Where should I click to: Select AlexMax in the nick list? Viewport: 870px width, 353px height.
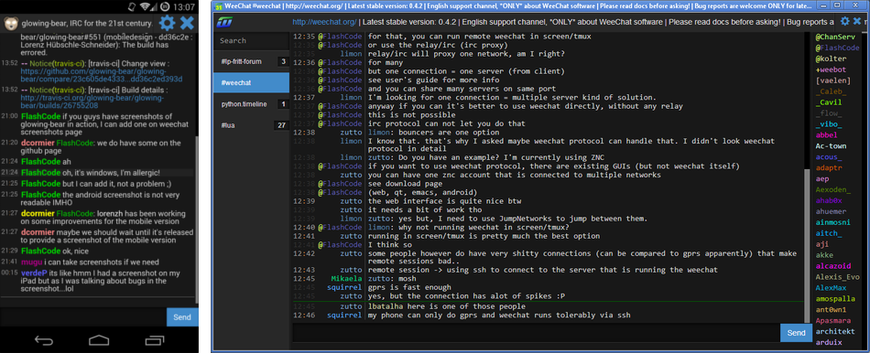point(832,288)
